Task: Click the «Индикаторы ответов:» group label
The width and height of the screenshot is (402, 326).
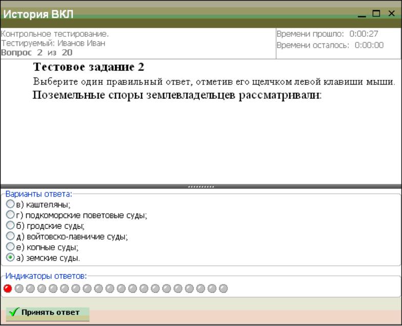Action: pos(46,276)
